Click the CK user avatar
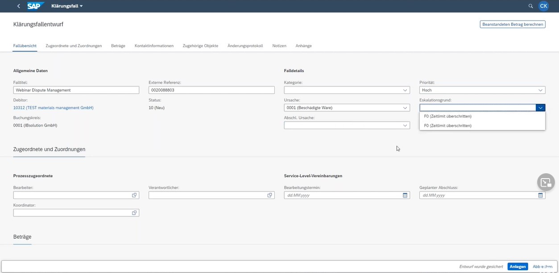559x273 pixels. [543, 6]
